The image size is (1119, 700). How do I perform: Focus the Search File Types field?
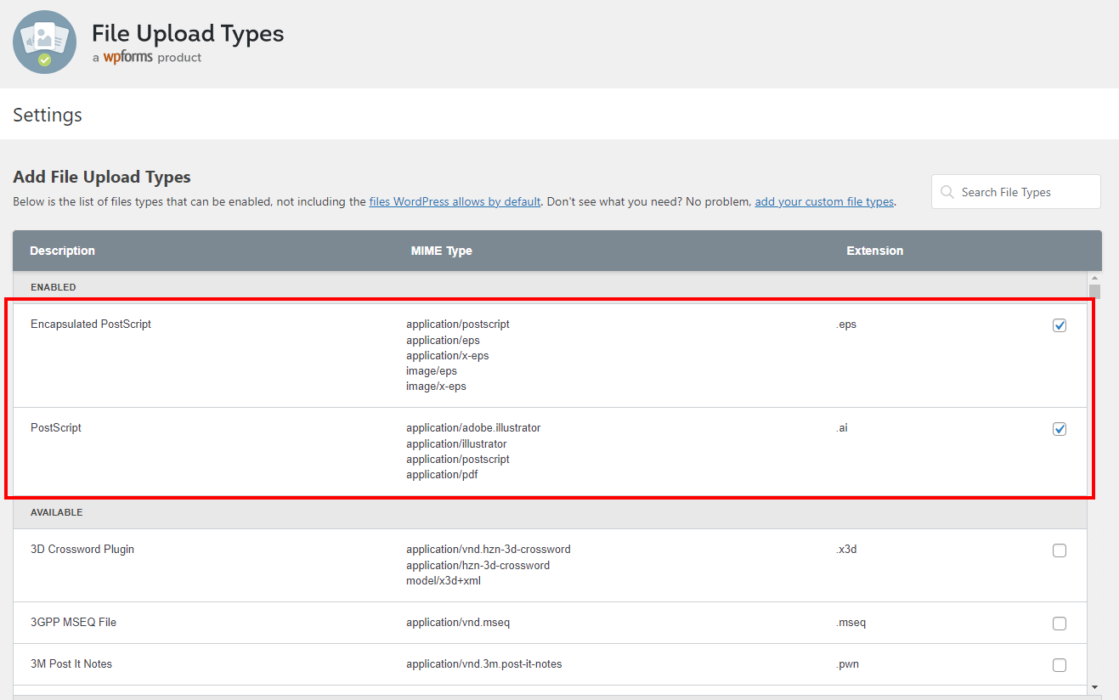point(1016,192)
